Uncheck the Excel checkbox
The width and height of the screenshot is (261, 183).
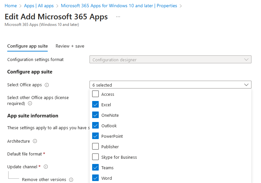95,104
